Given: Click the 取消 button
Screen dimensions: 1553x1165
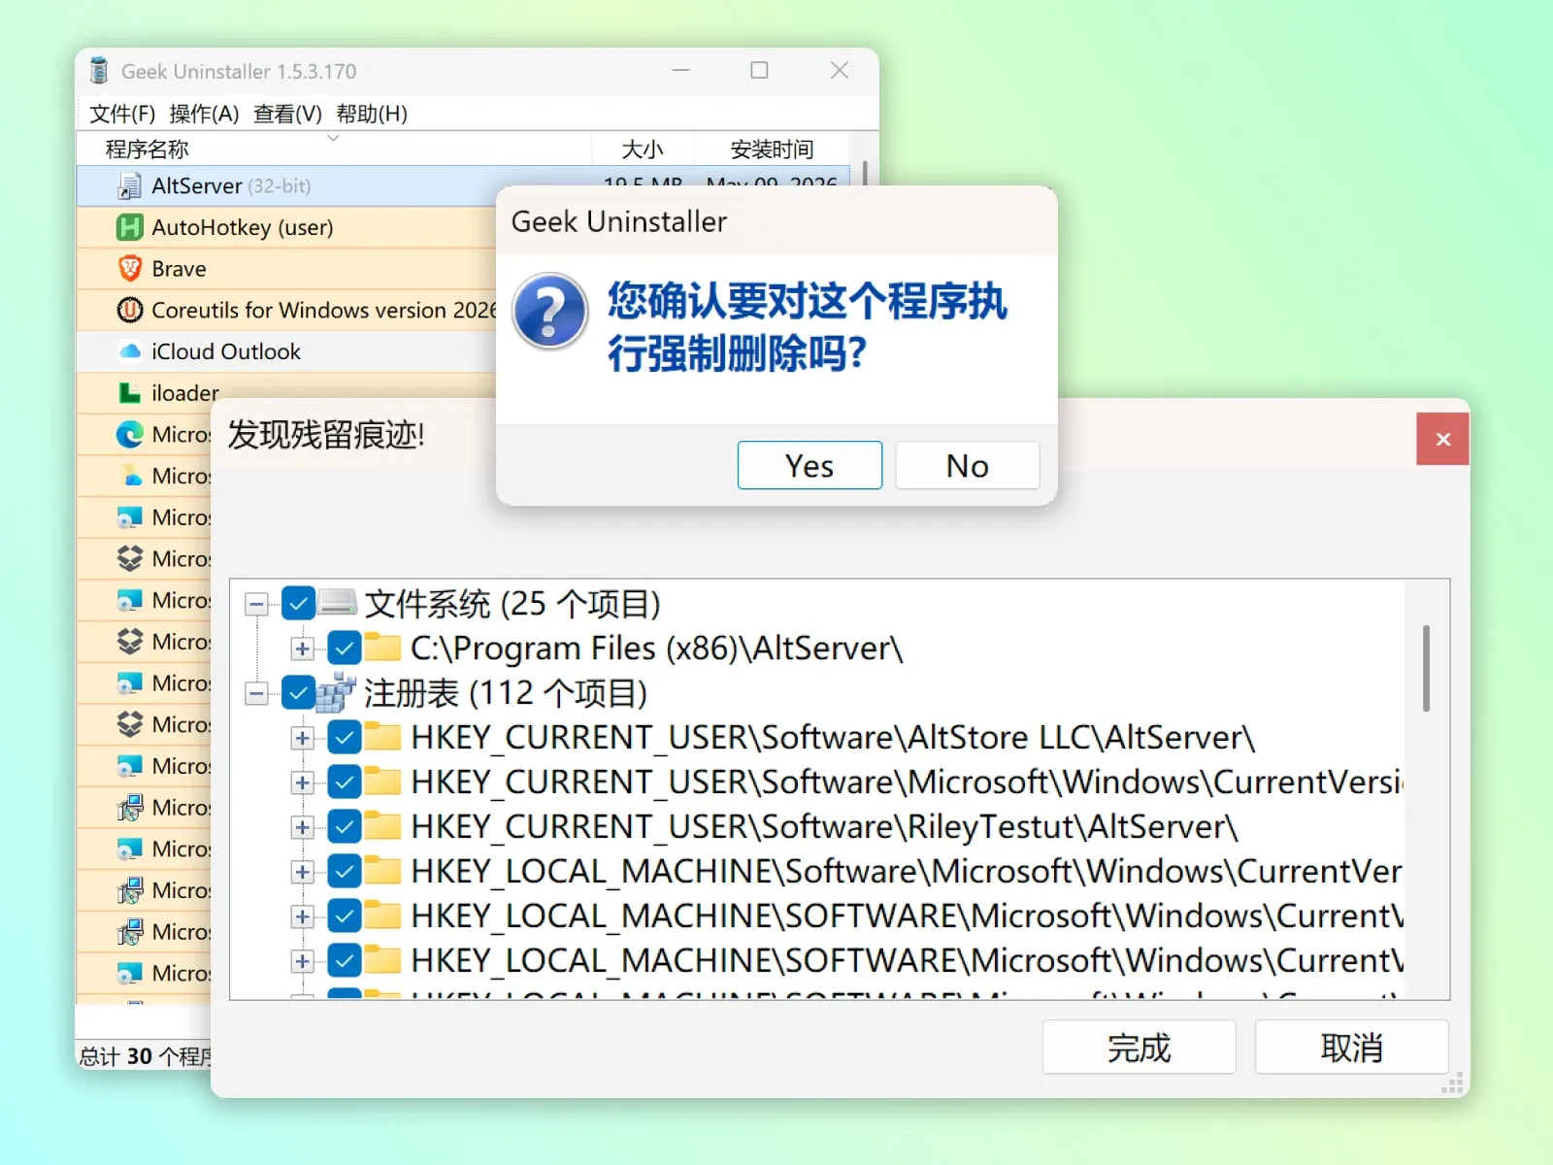Looking at the screenshot, I should [1351, 1047].
